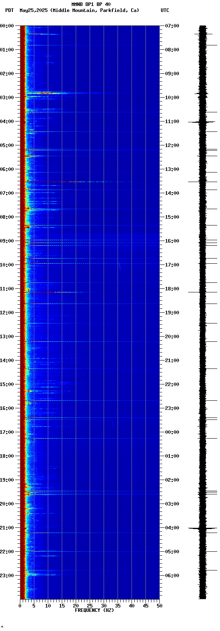The image size is (220, 631).
Task: Click the 'PDT' timezone label
Action: [x=9, y=10]
